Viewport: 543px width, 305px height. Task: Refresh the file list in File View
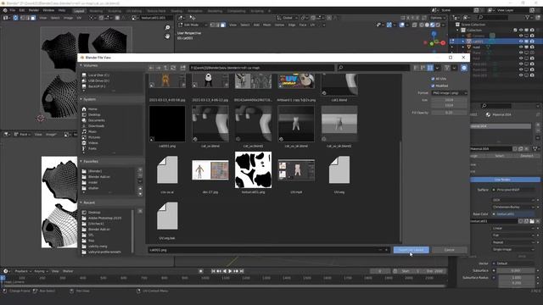pyautogui.click(x=173, y=68)
